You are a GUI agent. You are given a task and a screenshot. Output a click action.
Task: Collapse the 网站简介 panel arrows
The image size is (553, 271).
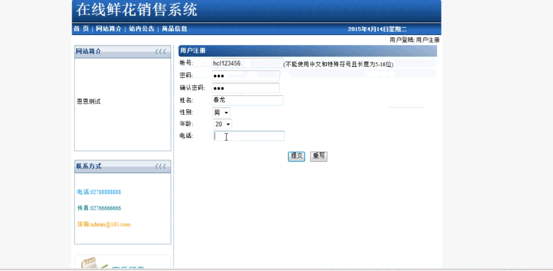click(160, 52)
